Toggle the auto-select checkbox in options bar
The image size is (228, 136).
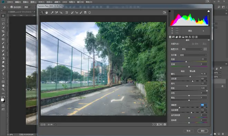12,7
